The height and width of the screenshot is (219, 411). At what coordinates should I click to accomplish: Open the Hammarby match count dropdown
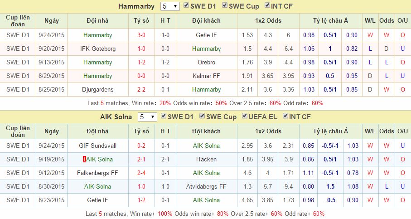click(170, 6)
